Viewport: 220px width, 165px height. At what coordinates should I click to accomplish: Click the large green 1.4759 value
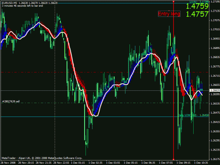[x=197, y=6]
